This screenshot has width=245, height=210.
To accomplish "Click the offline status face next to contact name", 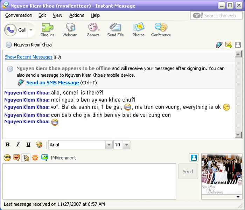I will (x=9, y=45).
